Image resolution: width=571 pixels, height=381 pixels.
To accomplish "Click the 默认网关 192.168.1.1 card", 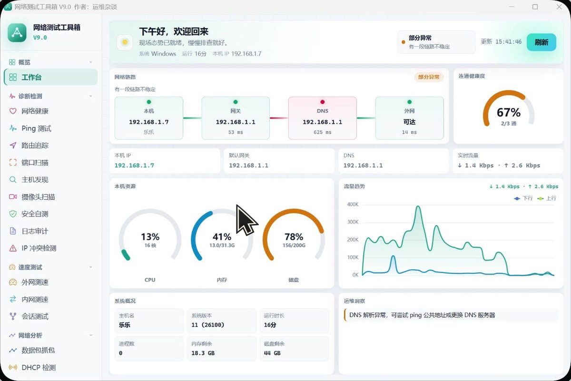I will (x=279, y=161).
